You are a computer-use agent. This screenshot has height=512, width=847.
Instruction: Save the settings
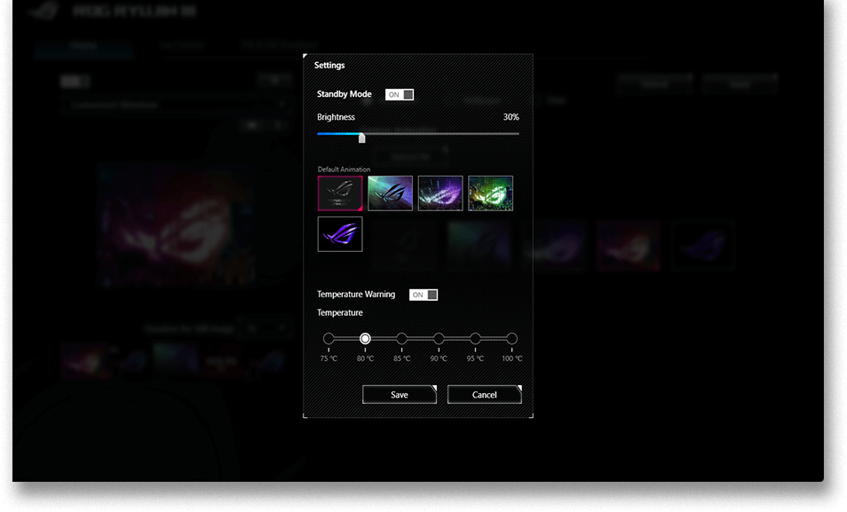click(x=400, y=395)
